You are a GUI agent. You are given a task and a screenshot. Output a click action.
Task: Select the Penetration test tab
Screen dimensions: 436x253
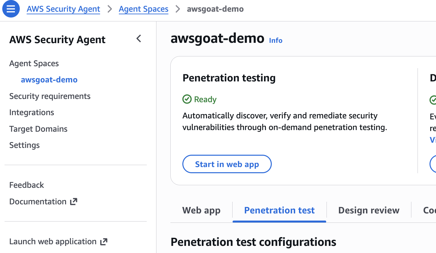click(279, 210)
